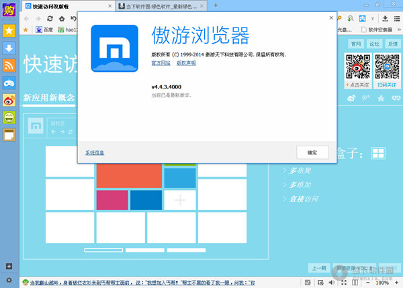Click the white star share icon
The width and height of the screenshot is (403, 288).
381,98
